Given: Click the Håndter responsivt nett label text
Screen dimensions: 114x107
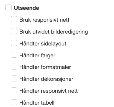Looking at the screenshot, I should click(48, 91).
